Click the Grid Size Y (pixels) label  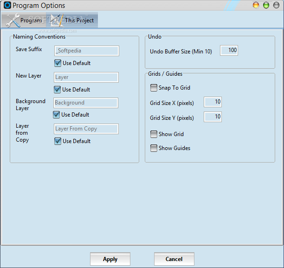click(172, 118)
